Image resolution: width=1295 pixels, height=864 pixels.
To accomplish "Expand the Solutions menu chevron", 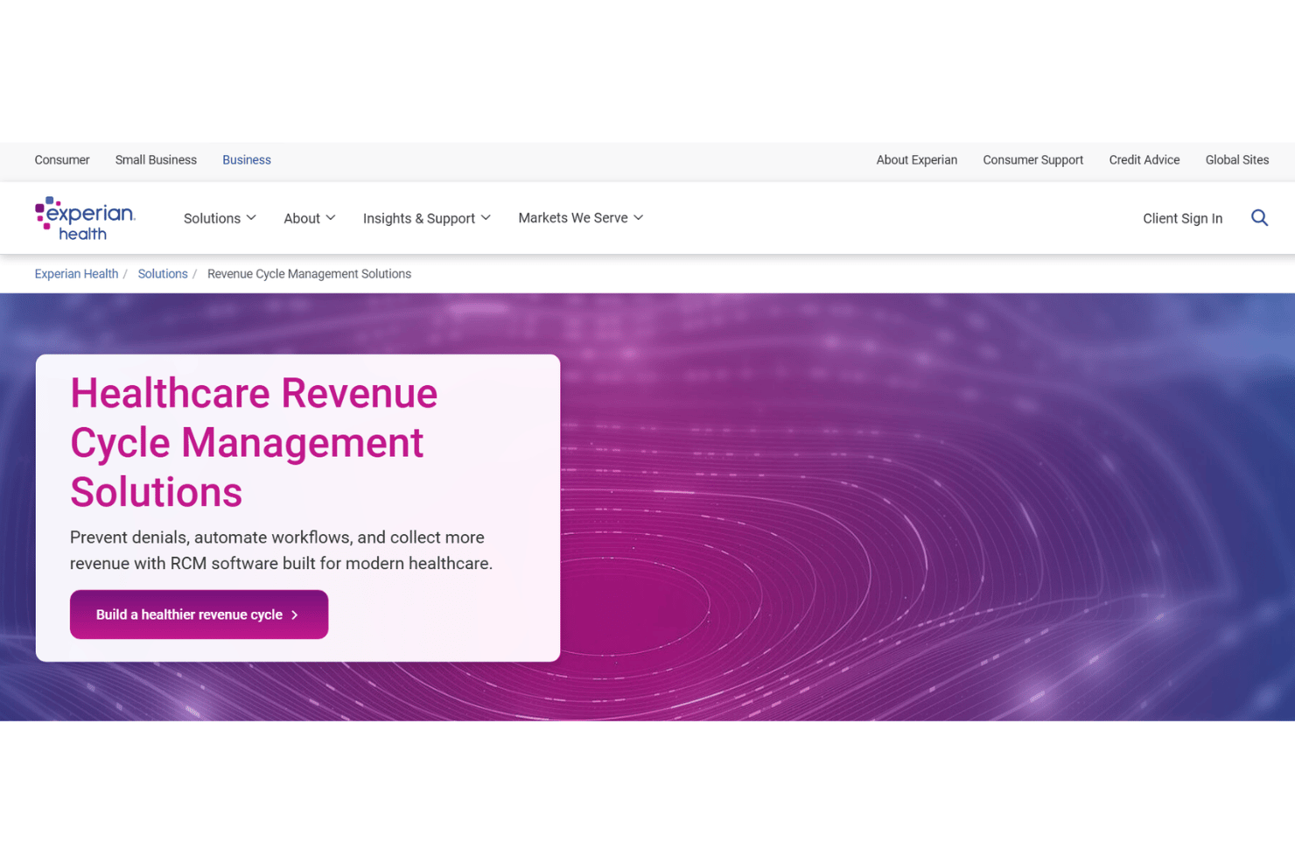I will coord(251,218).
